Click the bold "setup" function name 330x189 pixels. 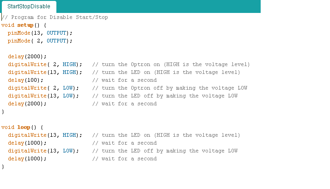[x=25, y=25]
